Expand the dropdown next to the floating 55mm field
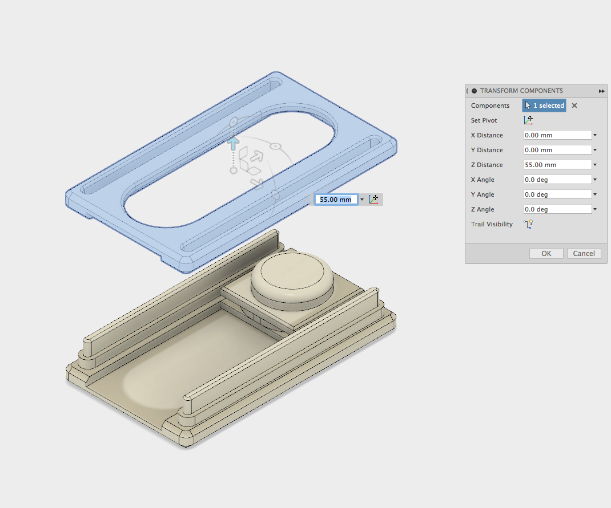 pos(362,199)
